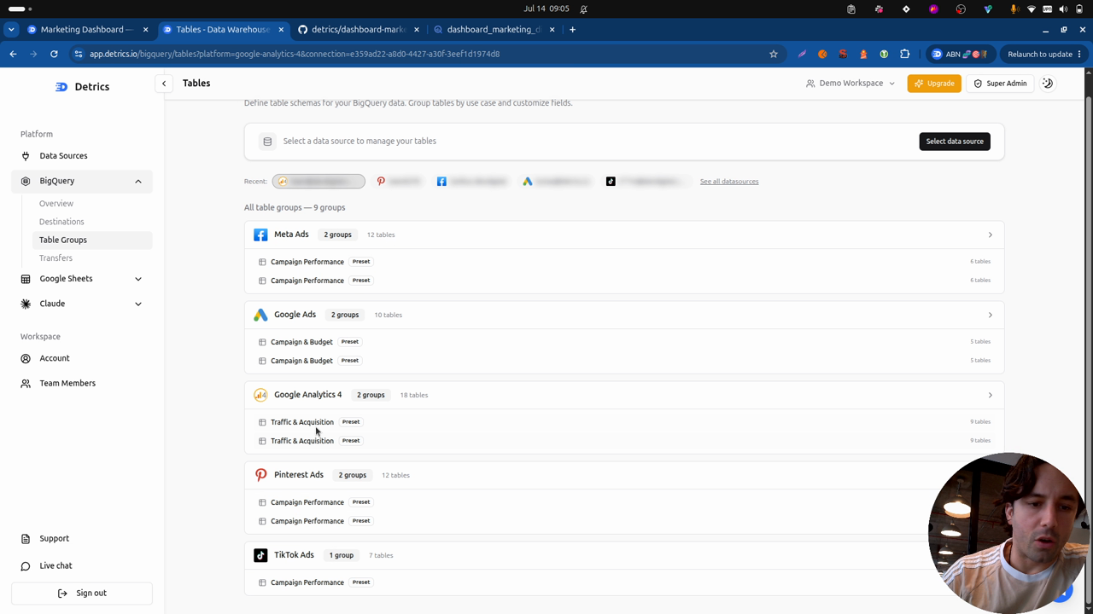The width and height of the screenshot is (1093, 614).
Task: Click the Claude starburst icon
Action: (x=26, y=304)
